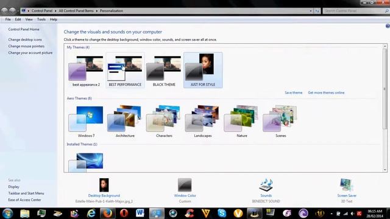
Task: Click the Desktop Background text link
Action: click(104, 196)
